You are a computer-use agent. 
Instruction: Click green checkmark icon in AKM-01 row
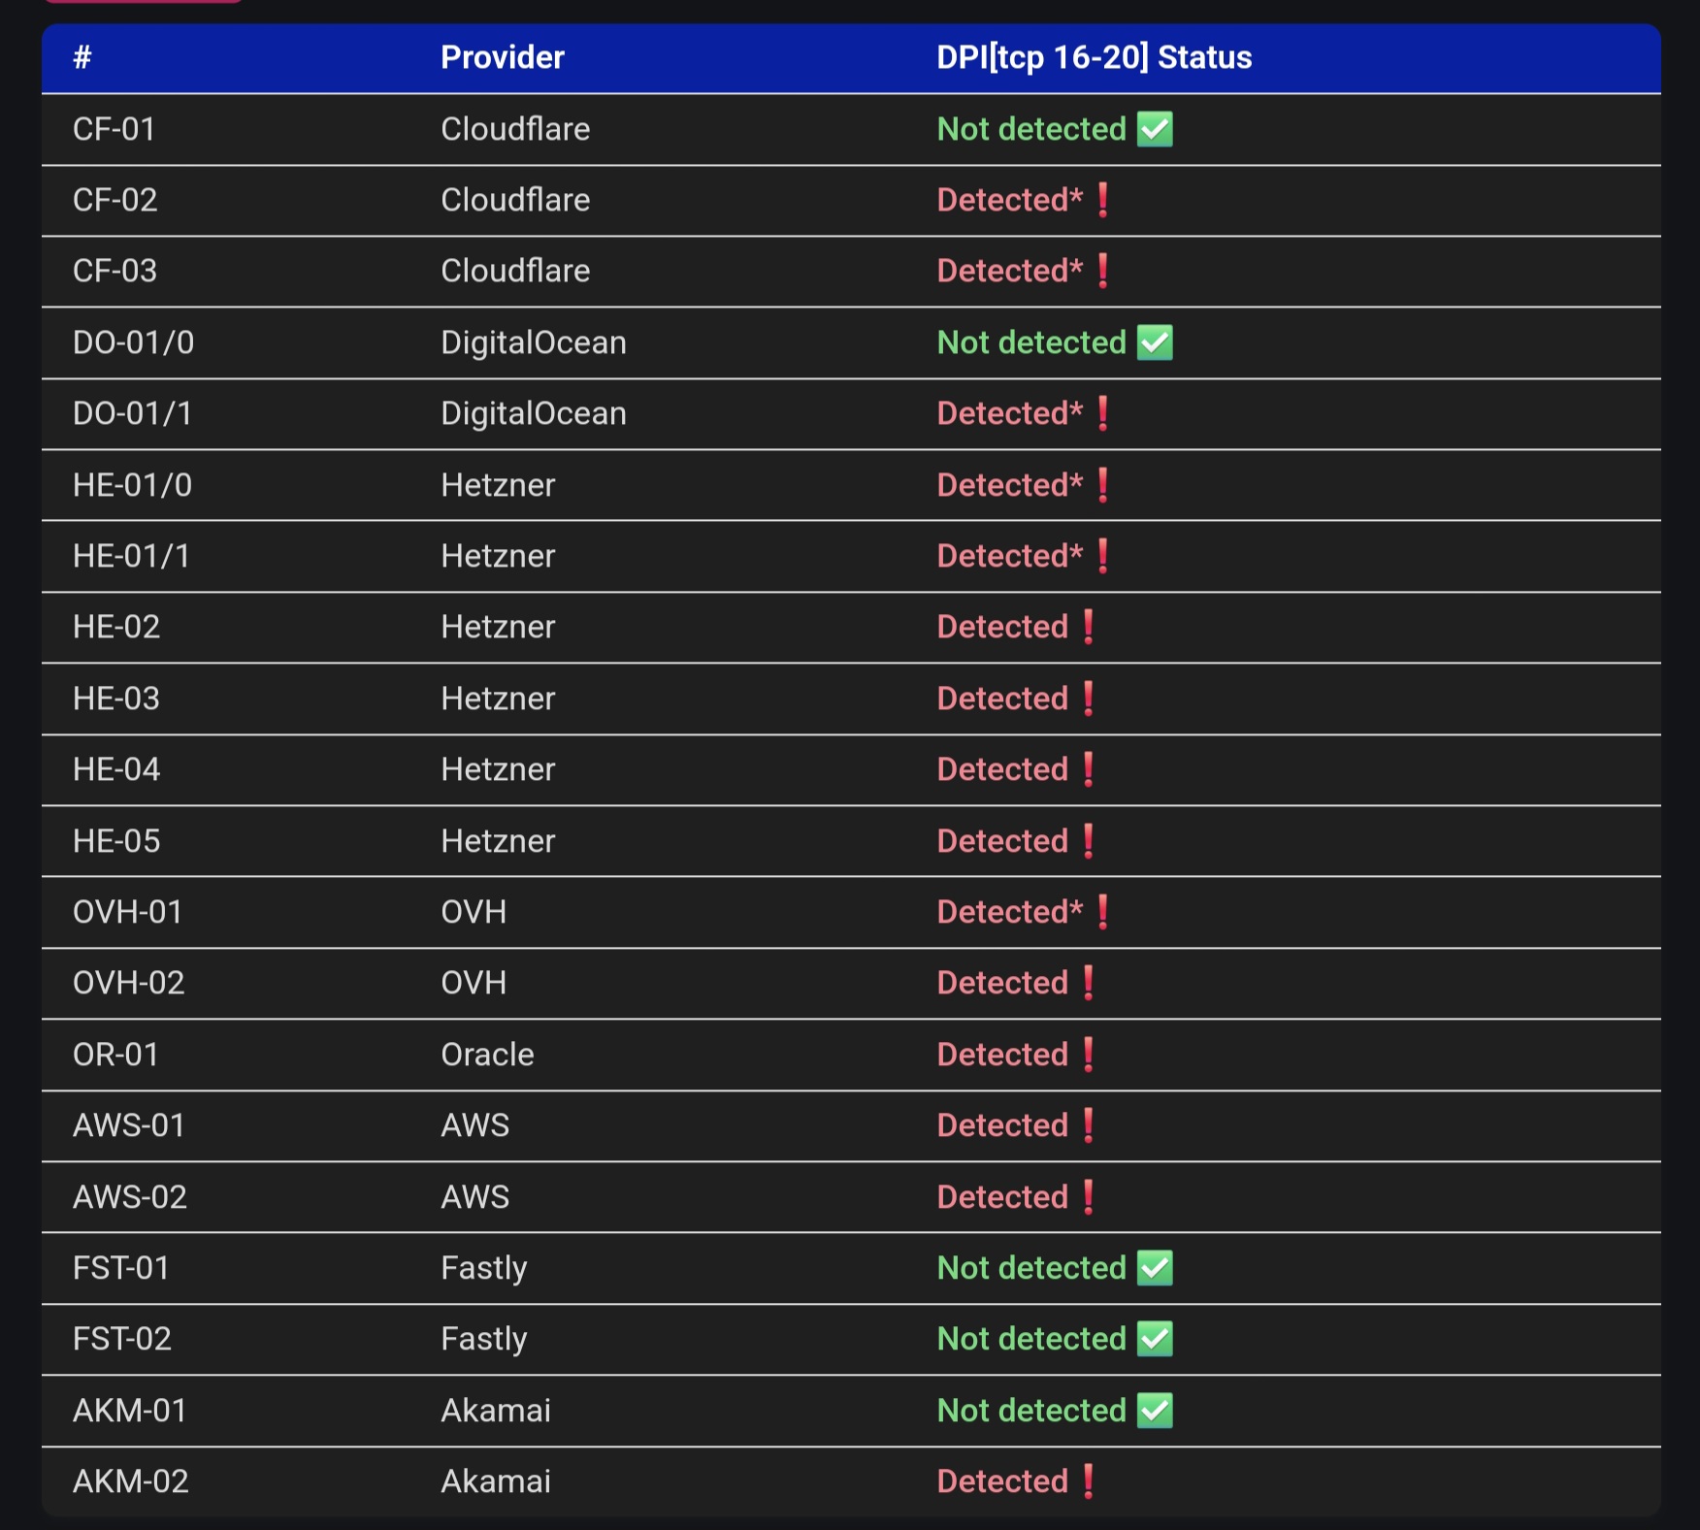coord(1155,1411)
